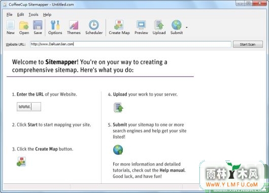Click the Submit globe toolbar icon

click(177, 27)
